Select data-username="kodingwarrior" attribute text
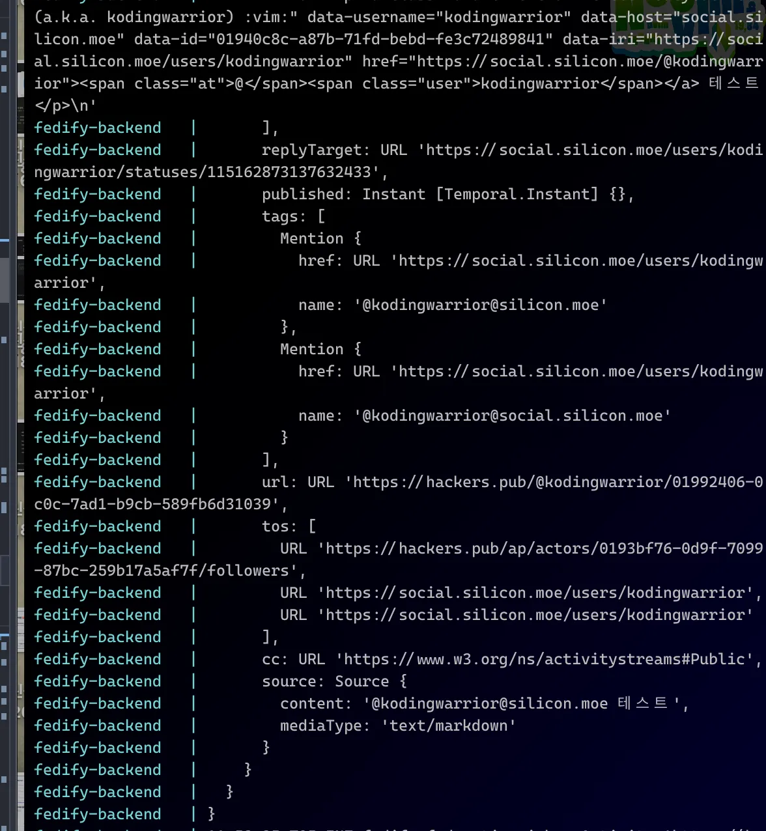 pos(439,17)
